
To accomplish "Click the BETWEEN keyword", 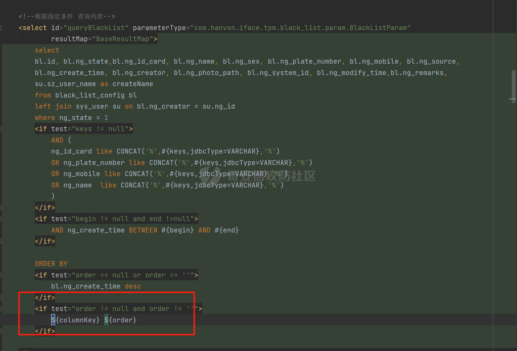I will tap(143, 230).
